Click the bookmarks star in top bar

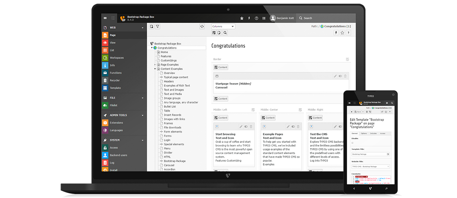pos(241,18)
